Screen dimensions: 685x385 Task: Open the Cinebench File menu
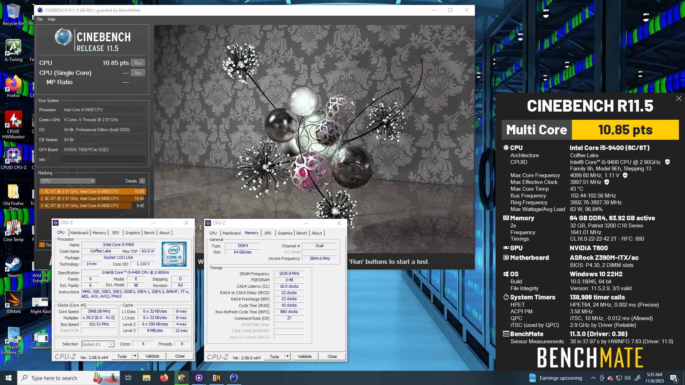40,19
